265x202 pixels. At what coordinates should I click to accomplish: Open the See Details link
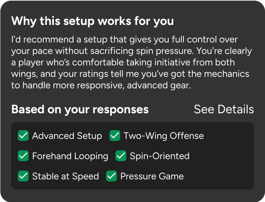[224, 109]
